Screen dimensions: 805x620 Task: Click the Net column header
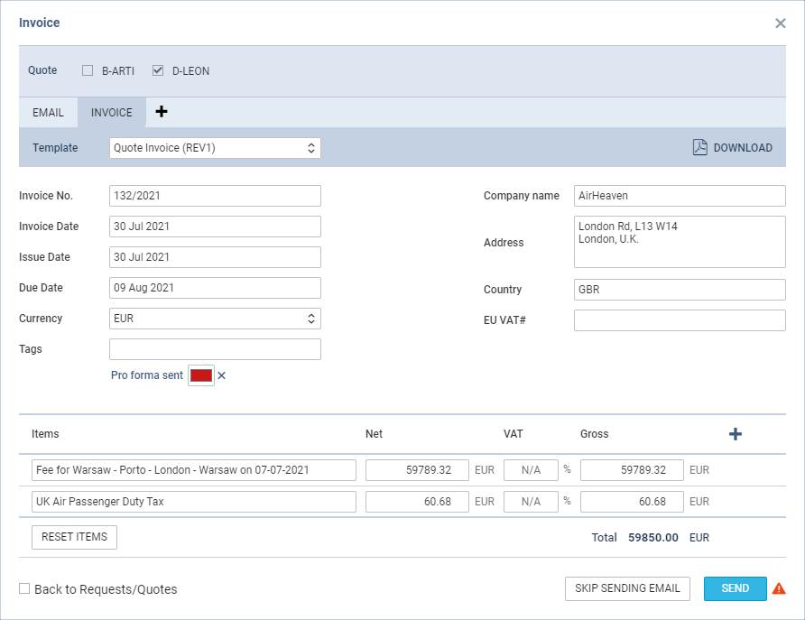tap(374, 434)
